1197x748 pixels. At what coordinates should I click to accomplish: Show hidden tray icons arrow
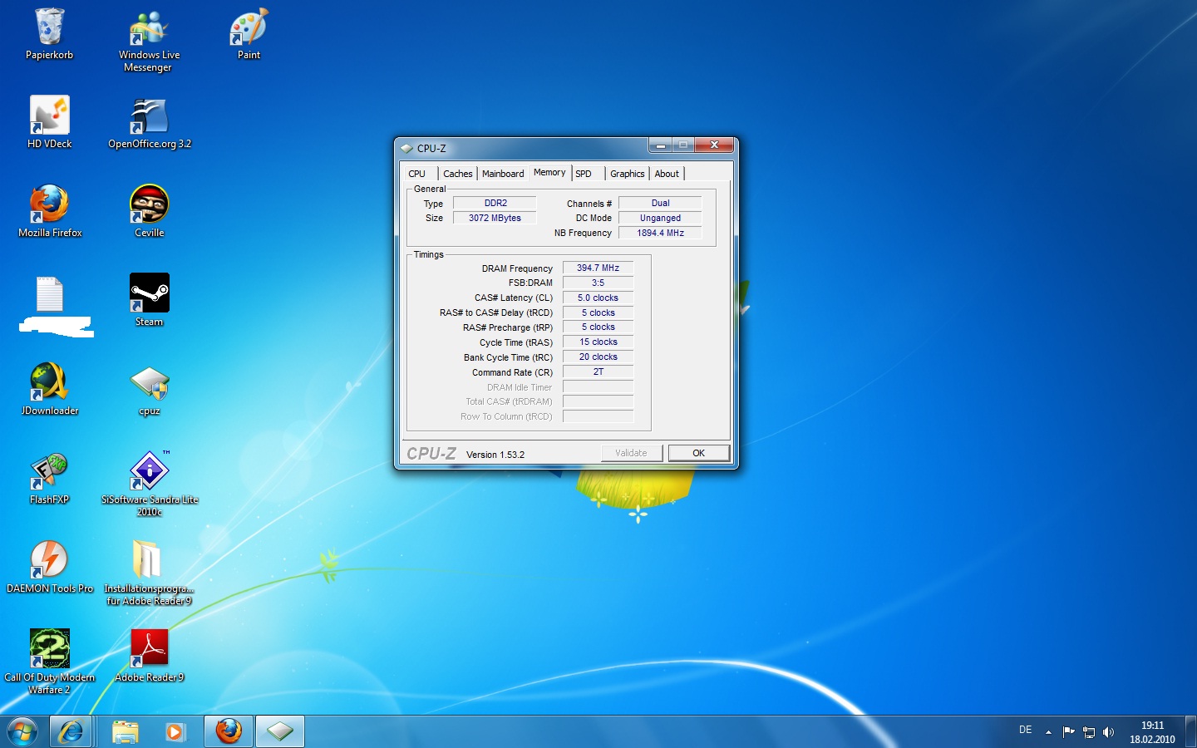coord(1048,732)
